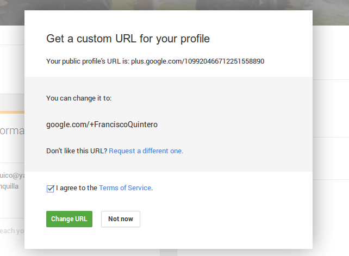Screen dimensions: 349x256
Task: Click the orange bar atop the background card
Action: coord(12,112)
